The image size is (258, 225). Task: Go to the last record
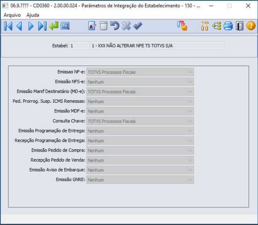42,26
